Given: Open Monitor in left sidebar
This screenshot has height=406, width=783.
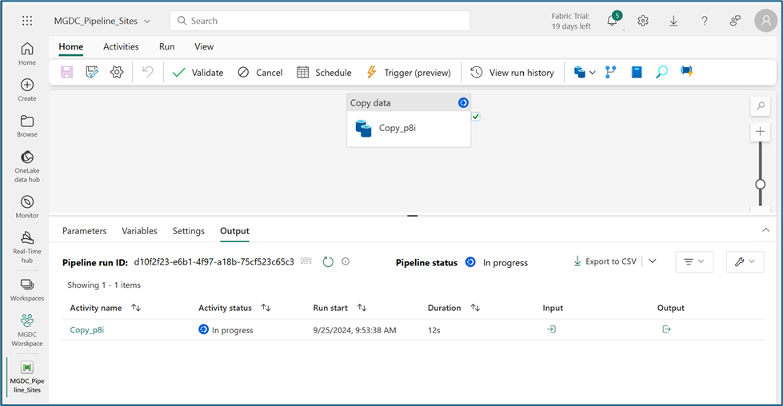Looking at the screenshot, I should pyautogui.click(x=27, y=206).
